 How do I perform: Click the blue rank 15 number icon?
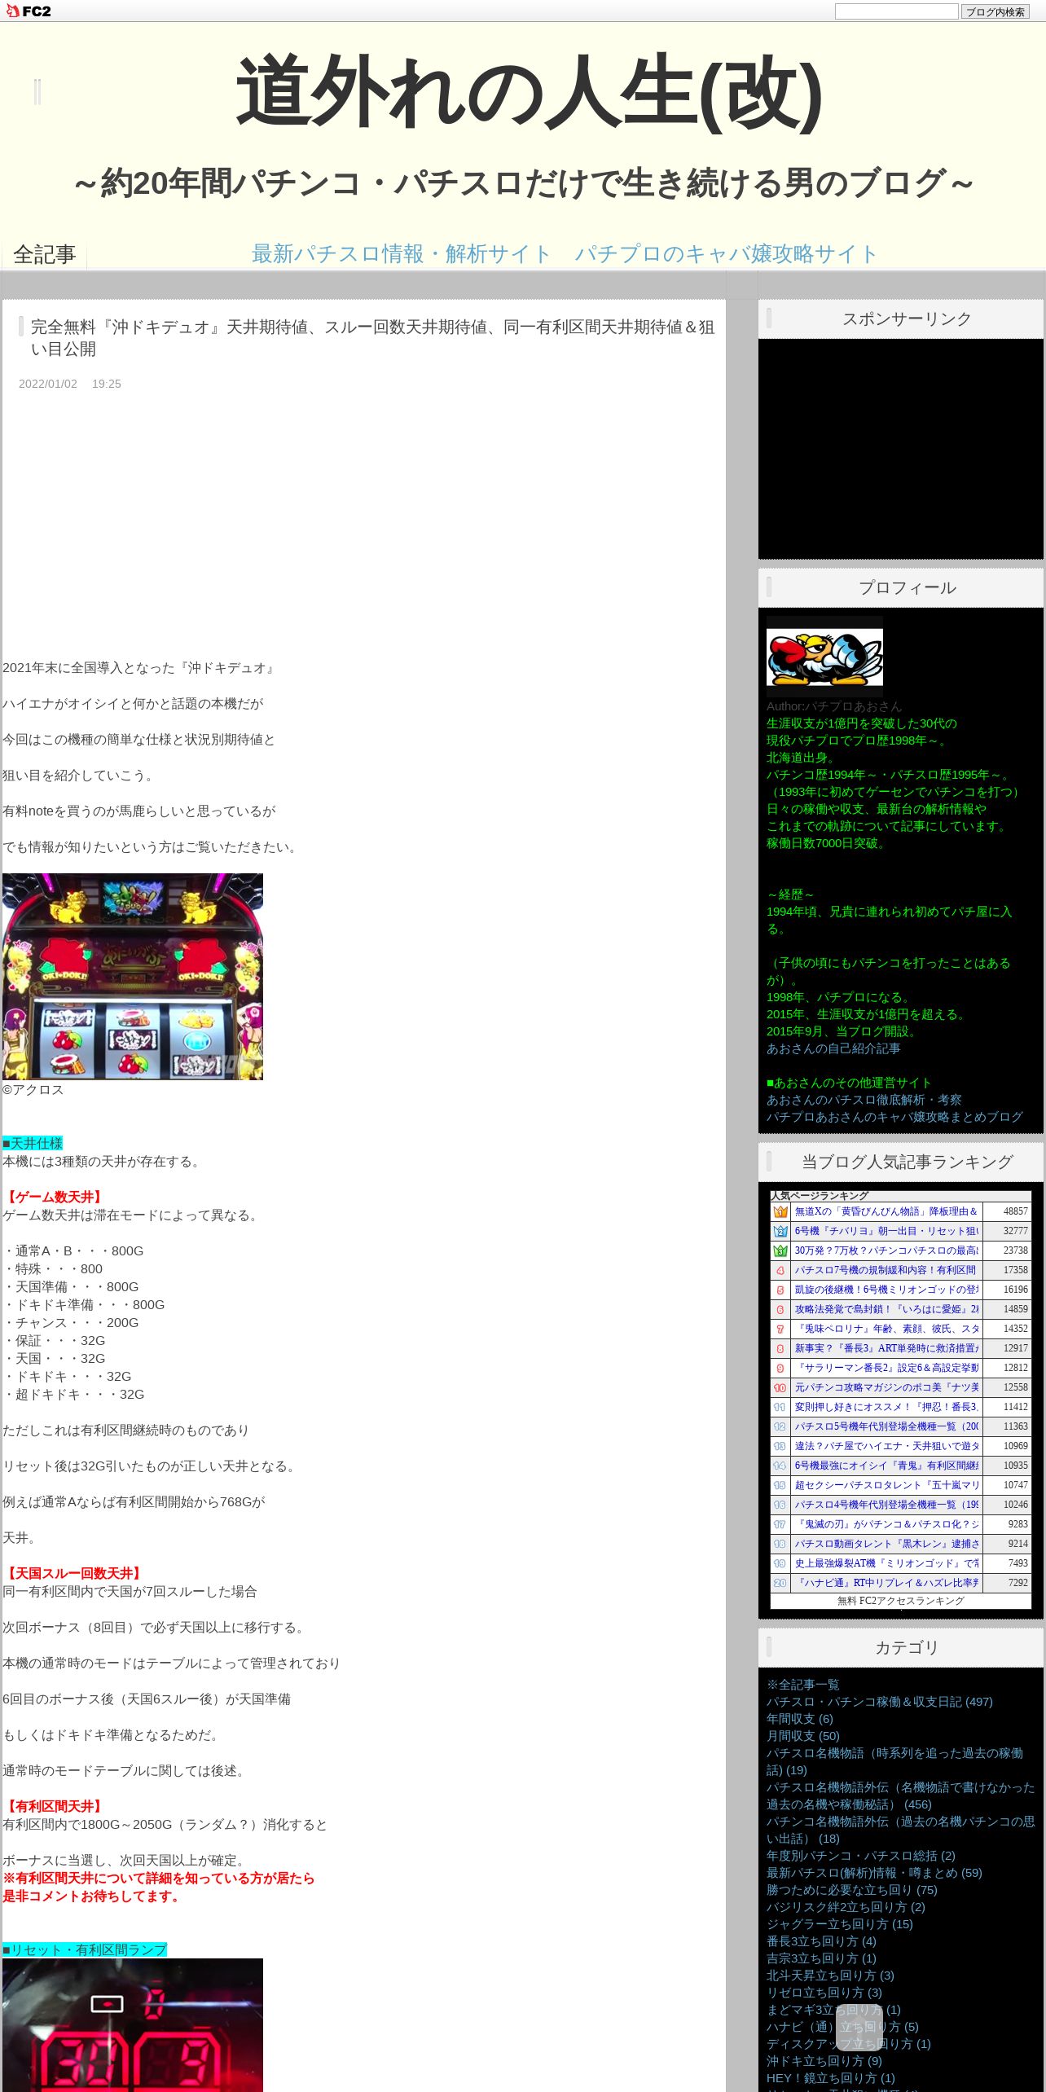click(780, 1485)
